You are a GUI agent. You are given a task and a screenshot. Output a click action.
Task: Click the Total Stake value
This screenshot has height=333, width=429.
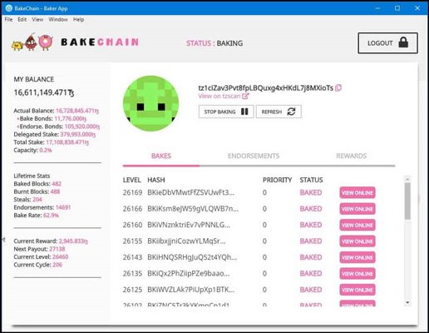point(67,142)
